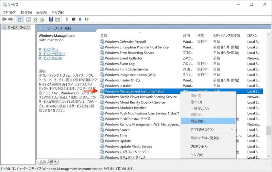Image resolution: width=272 pixels, height=172 pixels.
Task: Click the サービスの一時停止 link
Action: point(52,54)
